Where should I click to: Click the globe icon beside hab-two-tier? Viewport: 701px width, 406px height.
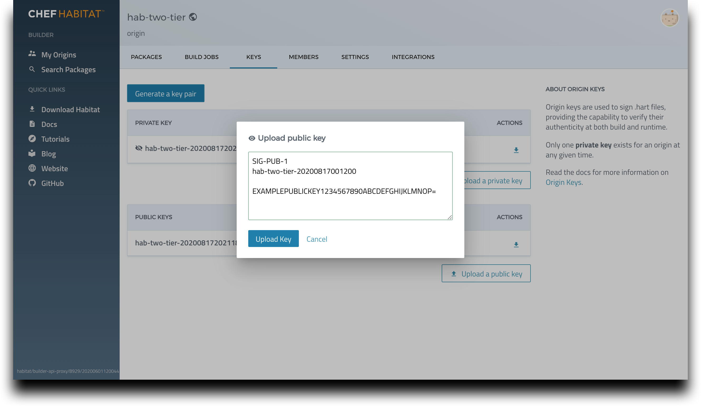194,17
